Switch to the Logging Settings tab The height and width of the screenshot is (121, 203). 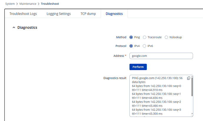pyautogui.click(x=59, y=14)
